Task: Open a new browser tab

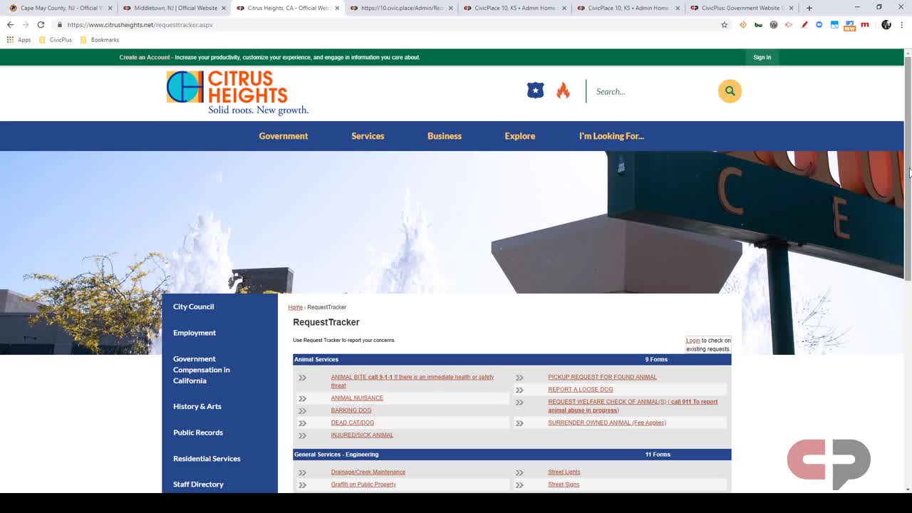Action: pyautogui.click(x=809, y=8)
